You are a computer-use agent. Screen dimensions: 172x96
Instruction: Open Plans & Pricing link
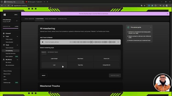tap(8, 71)
